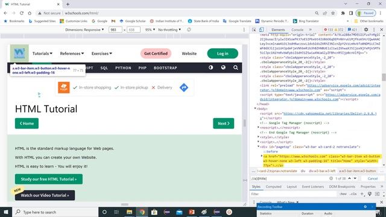Screen dimensions: 386x217
Task: Click the Styles Filter input
Action: pyautogui.click(x=293, y=194)
